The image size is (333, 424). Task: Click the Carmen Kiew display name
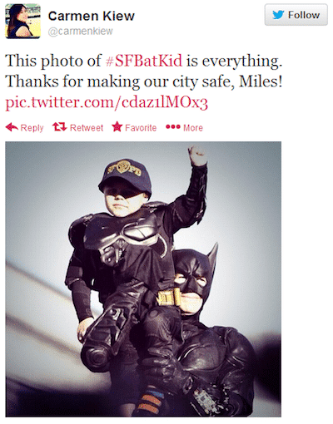click(x=92, y=16)
